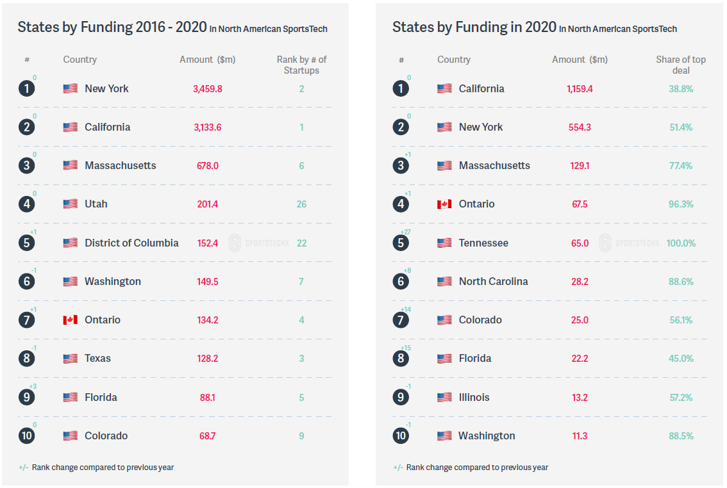Click the Canadian flag beside Ontario in 2020 table
The image size is (727, 488).
(445, 204)
